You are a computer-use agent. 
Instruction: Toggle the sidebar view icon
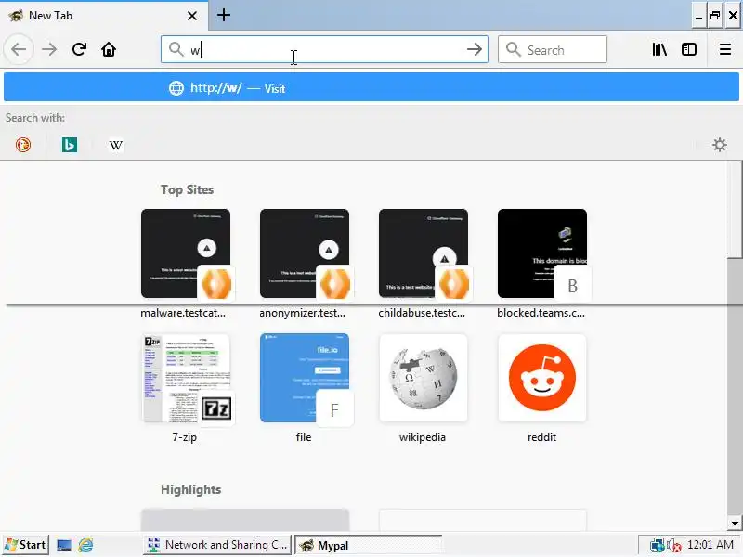tap(688, 49)
